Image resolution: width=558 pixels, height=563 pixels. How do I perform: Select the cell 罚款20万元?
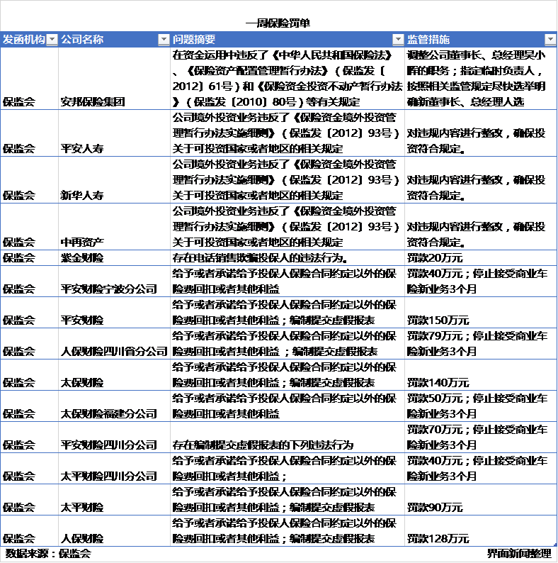[x=481, y=258]
